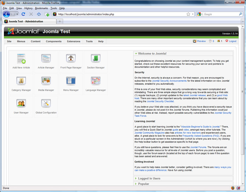246x192 pixels.
Task: Expand the Logged in Users panel
Action: click(149, 179)
